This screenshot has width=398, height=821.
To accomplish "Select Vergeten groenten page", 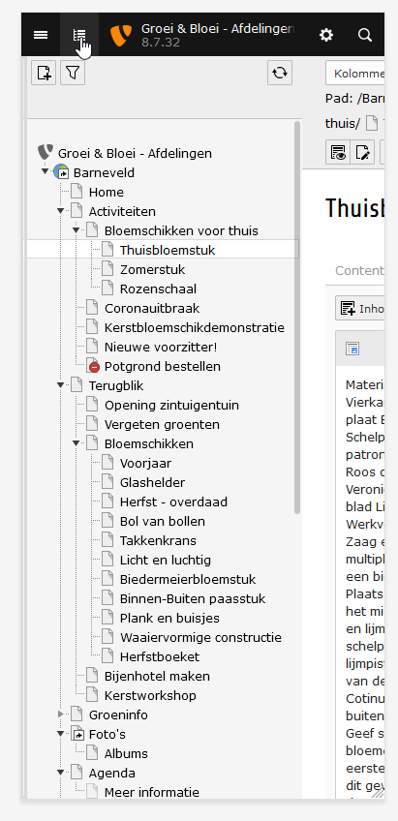I will [162, 424].
